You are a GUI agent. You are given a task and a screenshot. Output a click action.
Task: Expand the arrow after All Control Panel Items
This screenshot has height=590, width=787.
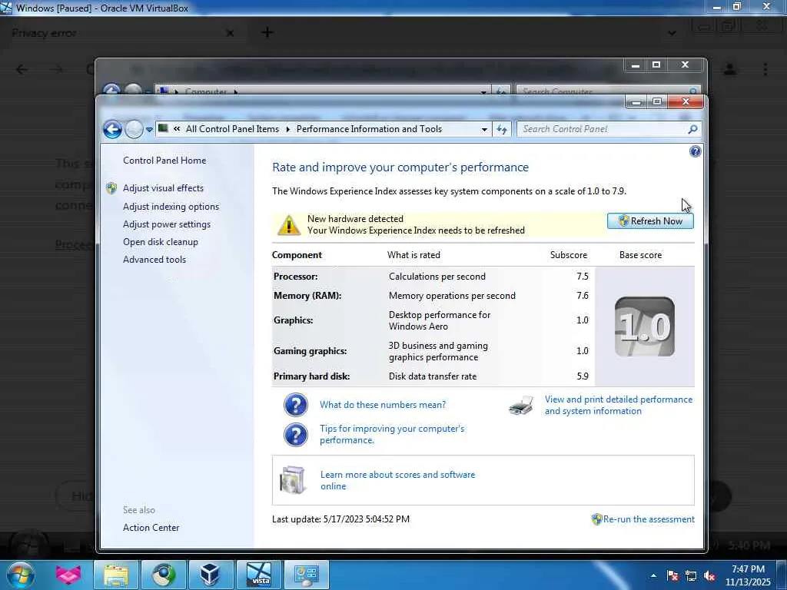click(x=287, y=129)
